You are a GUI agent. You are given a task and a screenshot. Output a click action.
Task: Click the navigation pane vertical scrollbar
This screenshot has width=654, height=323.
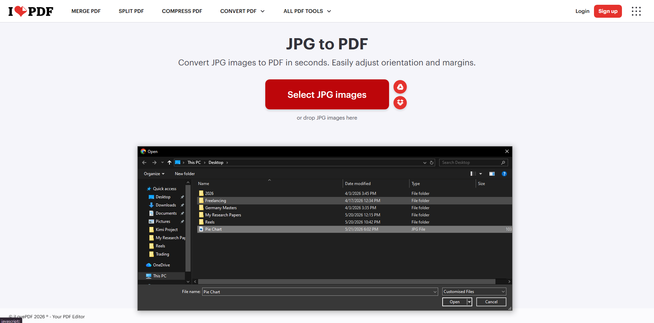(188, 228)
